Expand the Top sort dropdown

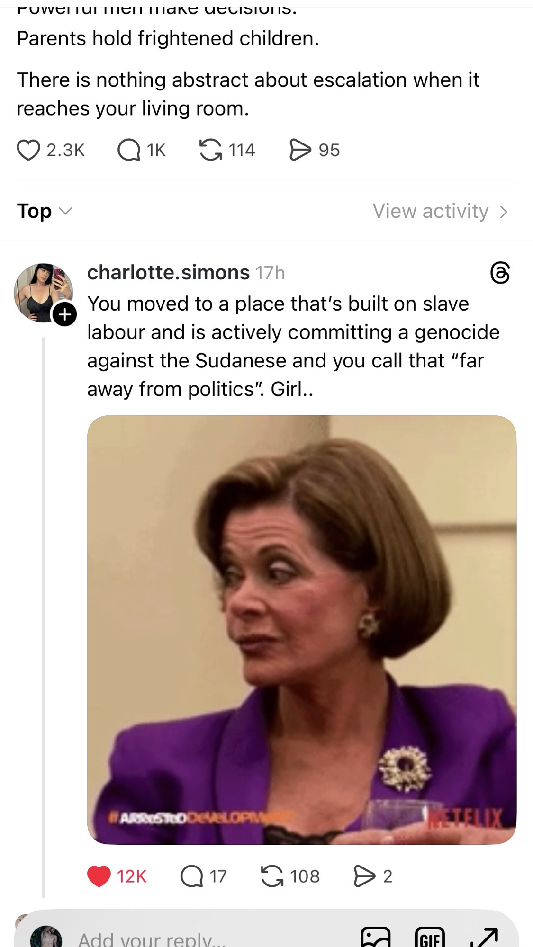pos(45,211)
